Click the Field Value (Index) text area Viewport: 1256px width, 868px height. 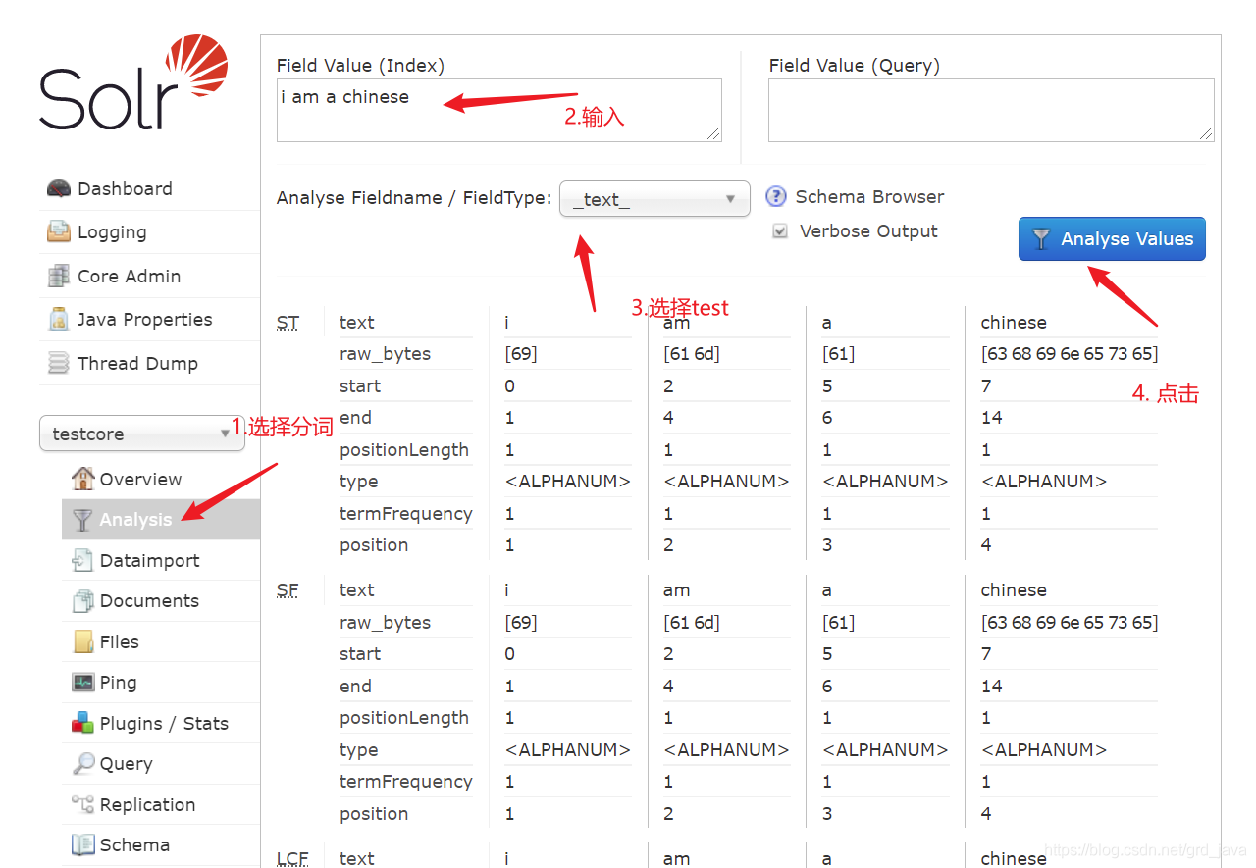(499, 110)
